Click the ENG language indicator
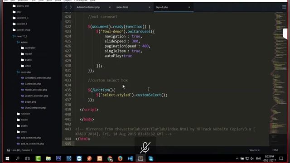Screen dimensions: 290x163 point(258,158)
